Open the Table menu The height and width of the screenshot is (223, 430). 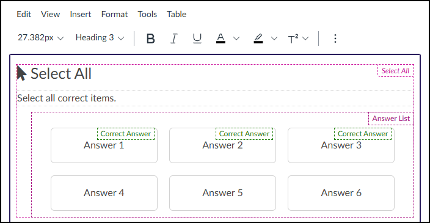click(x=177, y=14)
